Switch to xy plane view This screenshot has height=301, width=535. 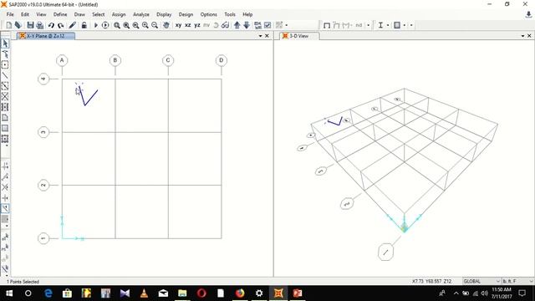coord(178,25)
